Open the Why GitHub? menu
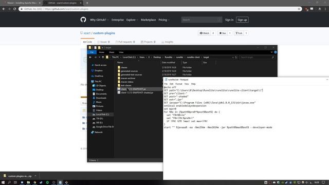Image resolution: width=329 pixels, height=185 pixels. coord(99,20)
